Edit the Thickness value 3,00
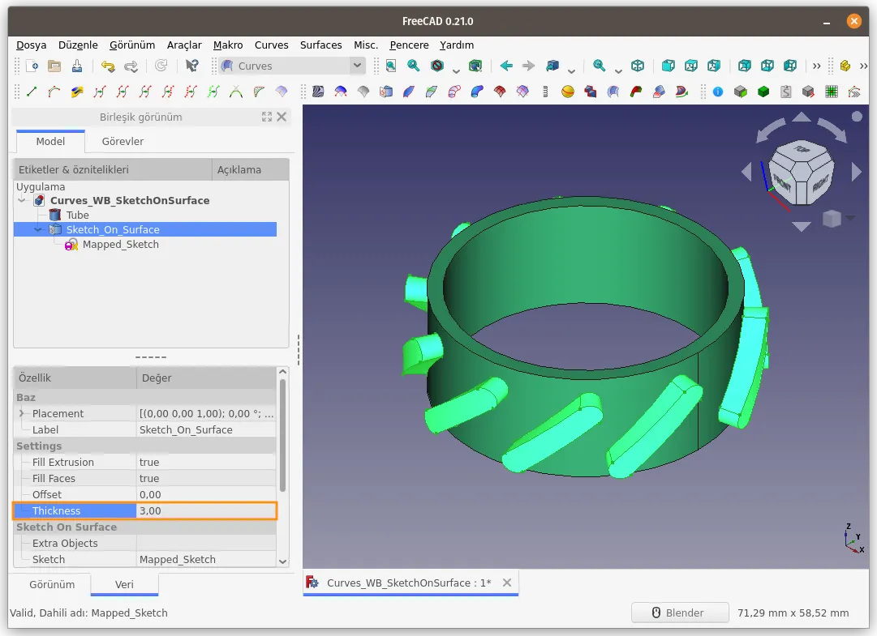Screen dimensions: 877x636 (x=206, y=510)
